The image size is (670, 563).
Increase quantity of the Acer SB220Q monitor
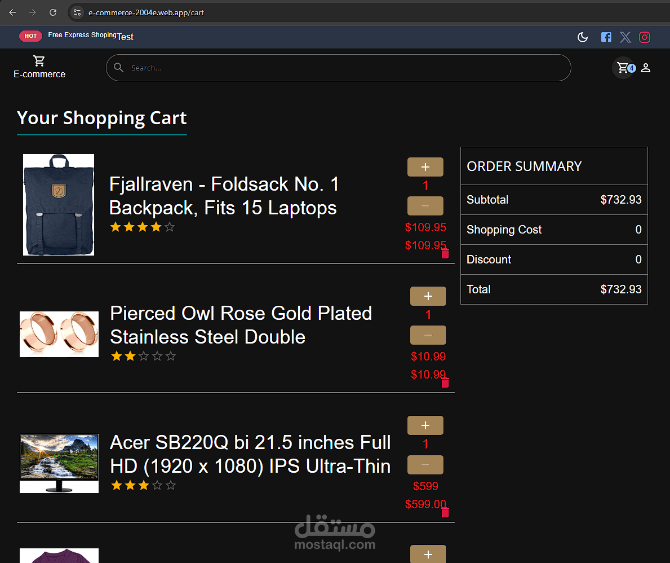point(425,425)
